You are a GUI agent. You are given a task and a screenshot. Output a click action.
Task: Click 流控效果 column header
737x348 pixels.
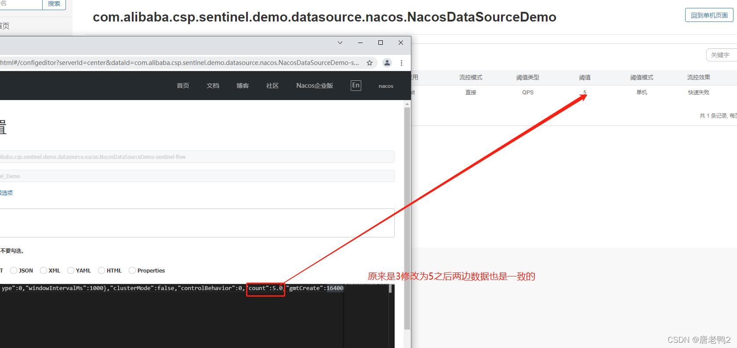699,77
